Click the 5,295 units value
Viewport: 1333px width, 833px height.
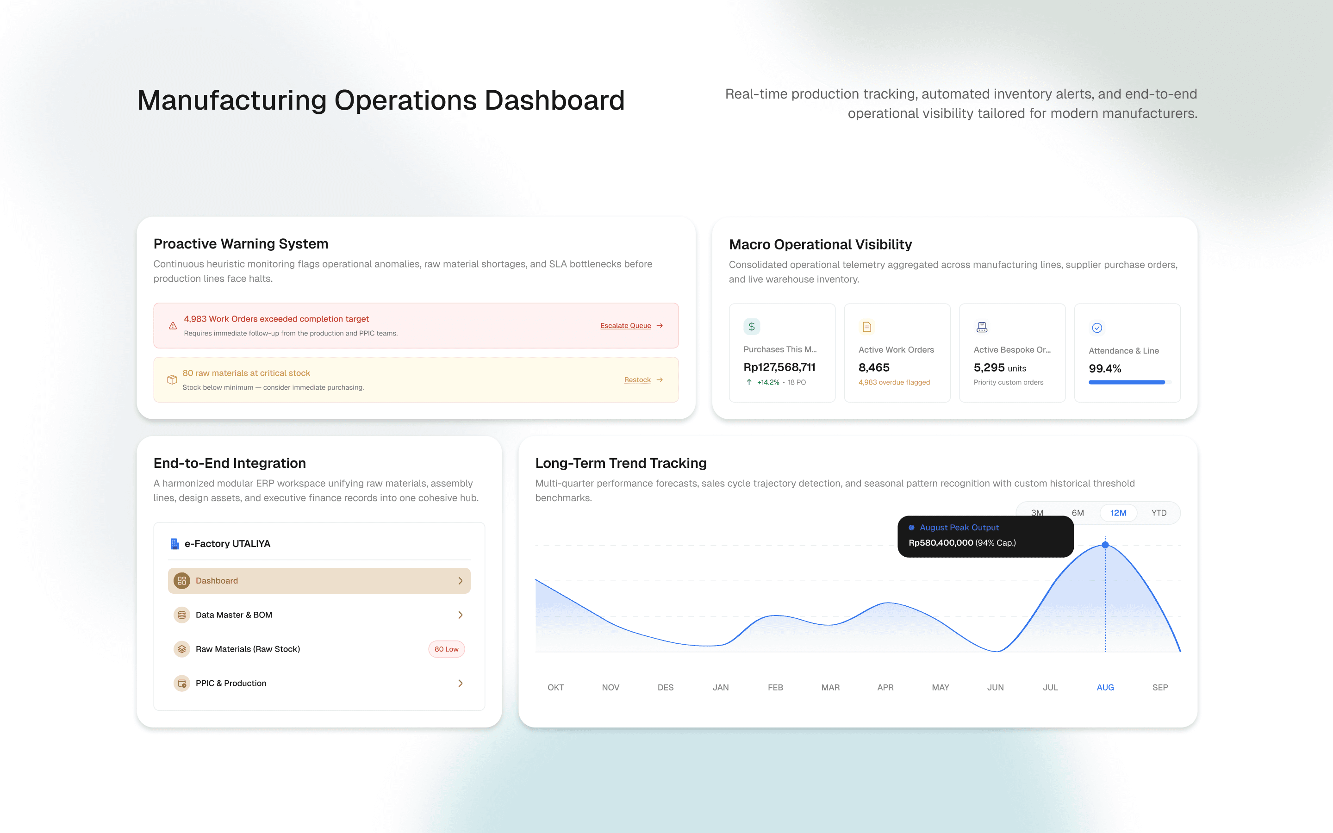[999, 367]
